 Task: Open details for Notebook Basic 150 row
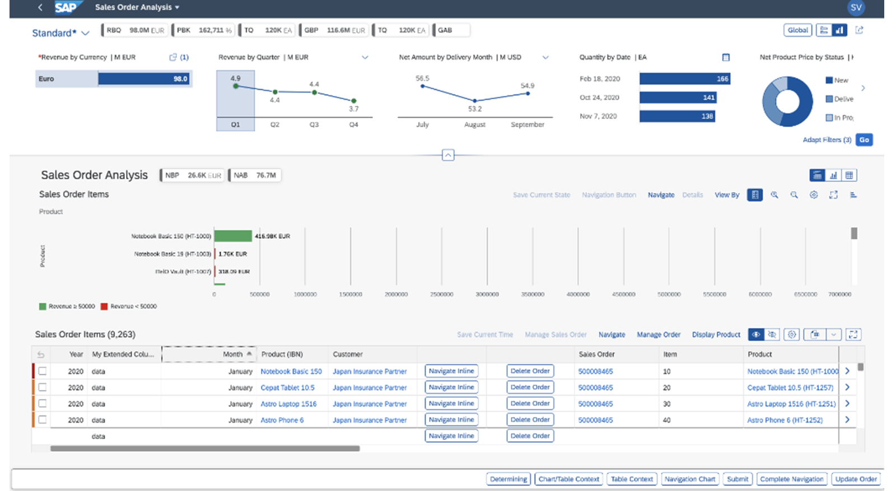point(847,371)
